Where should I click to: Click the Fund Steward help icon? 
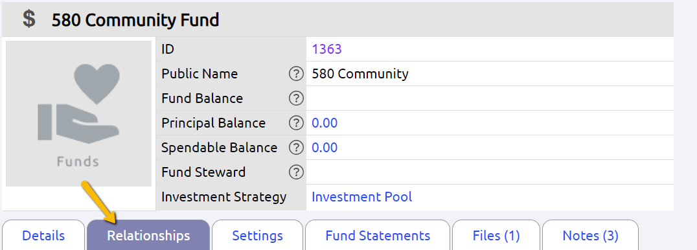[x=296, y=172]
